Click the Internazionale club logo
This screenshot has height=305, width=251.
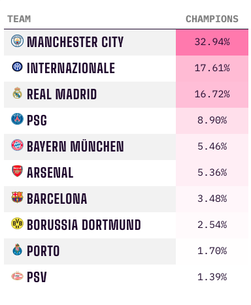(x=17, y=67)
